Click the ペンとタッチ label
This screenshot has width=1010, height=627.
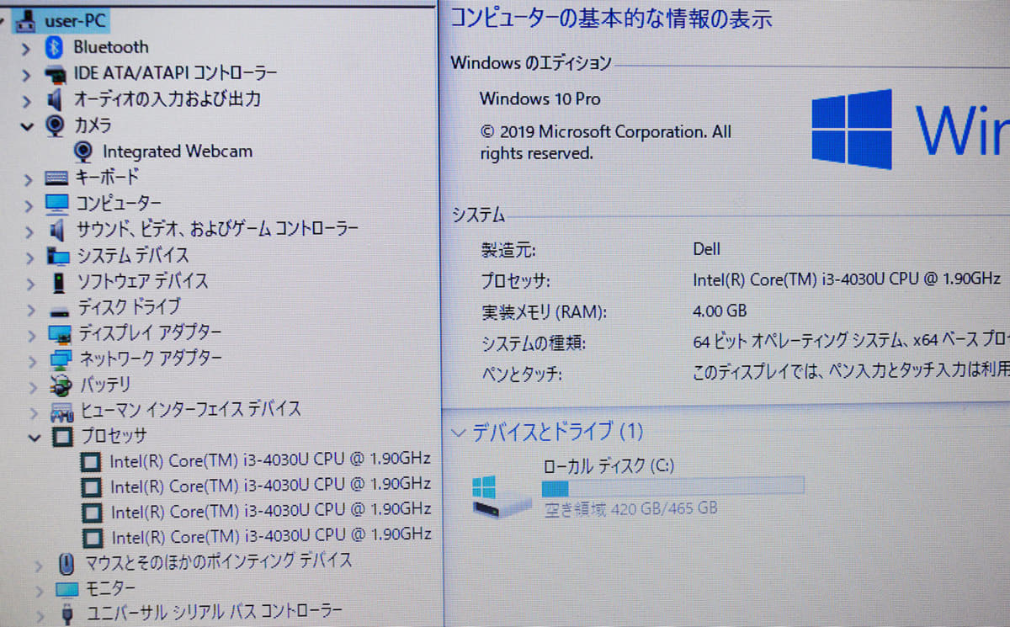(520, 374)
